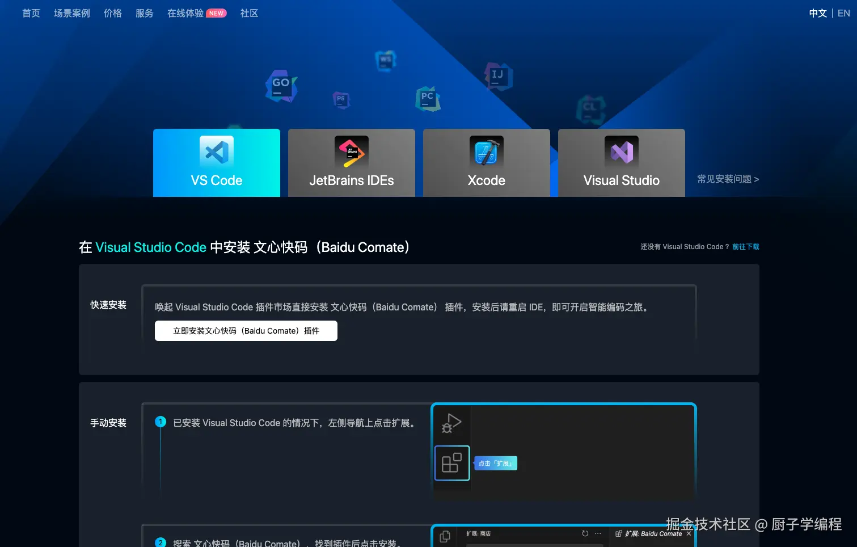The height and width of the screenshot is (547, 857).
Task: Open the 服务 navigation menu item
Action: (x=145, y=13)
